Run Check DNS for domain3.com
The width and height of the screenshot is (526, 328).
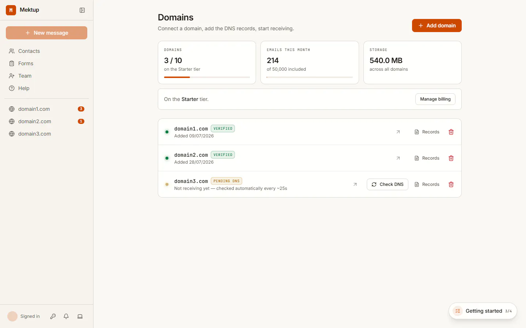387,184
